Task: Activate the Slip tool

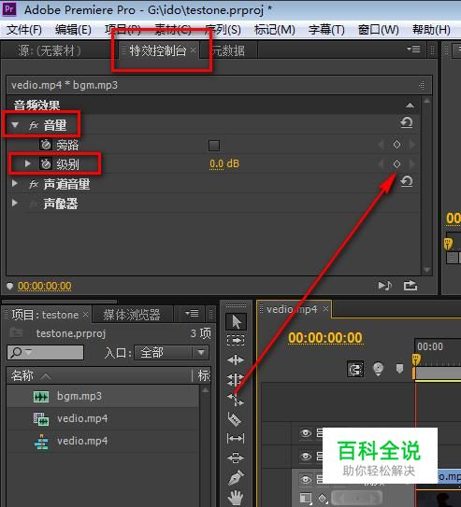Action: pos(236,439)
